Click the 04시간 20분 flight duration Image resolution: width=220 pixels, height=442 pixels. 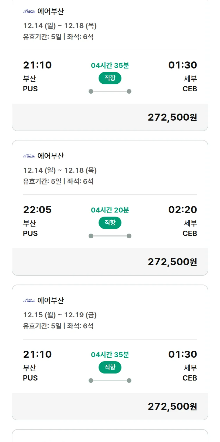point(110,210)
